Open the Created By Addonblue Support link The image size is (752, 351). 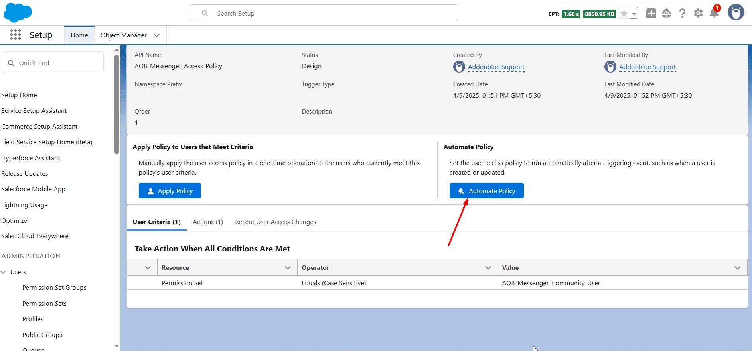[496, 67]
